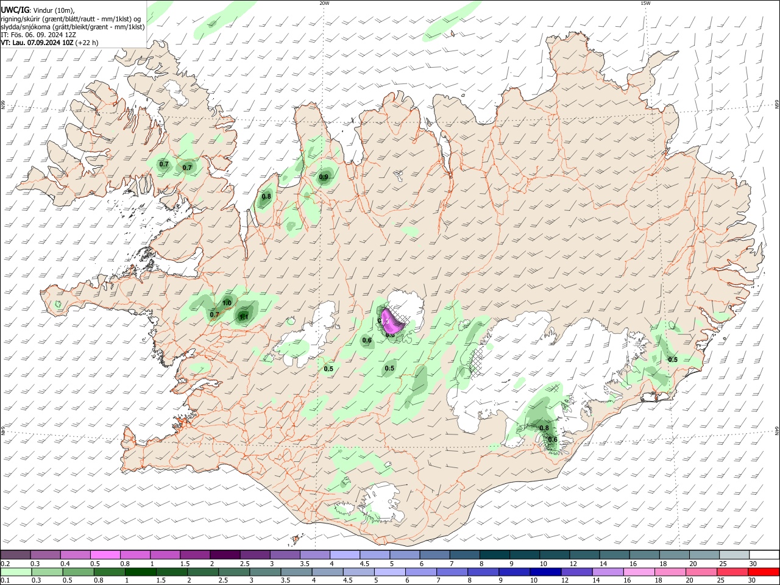Click the "3.5" label in the snow legend row
Viewport: 780px width, 585px height.
point(305,564)
